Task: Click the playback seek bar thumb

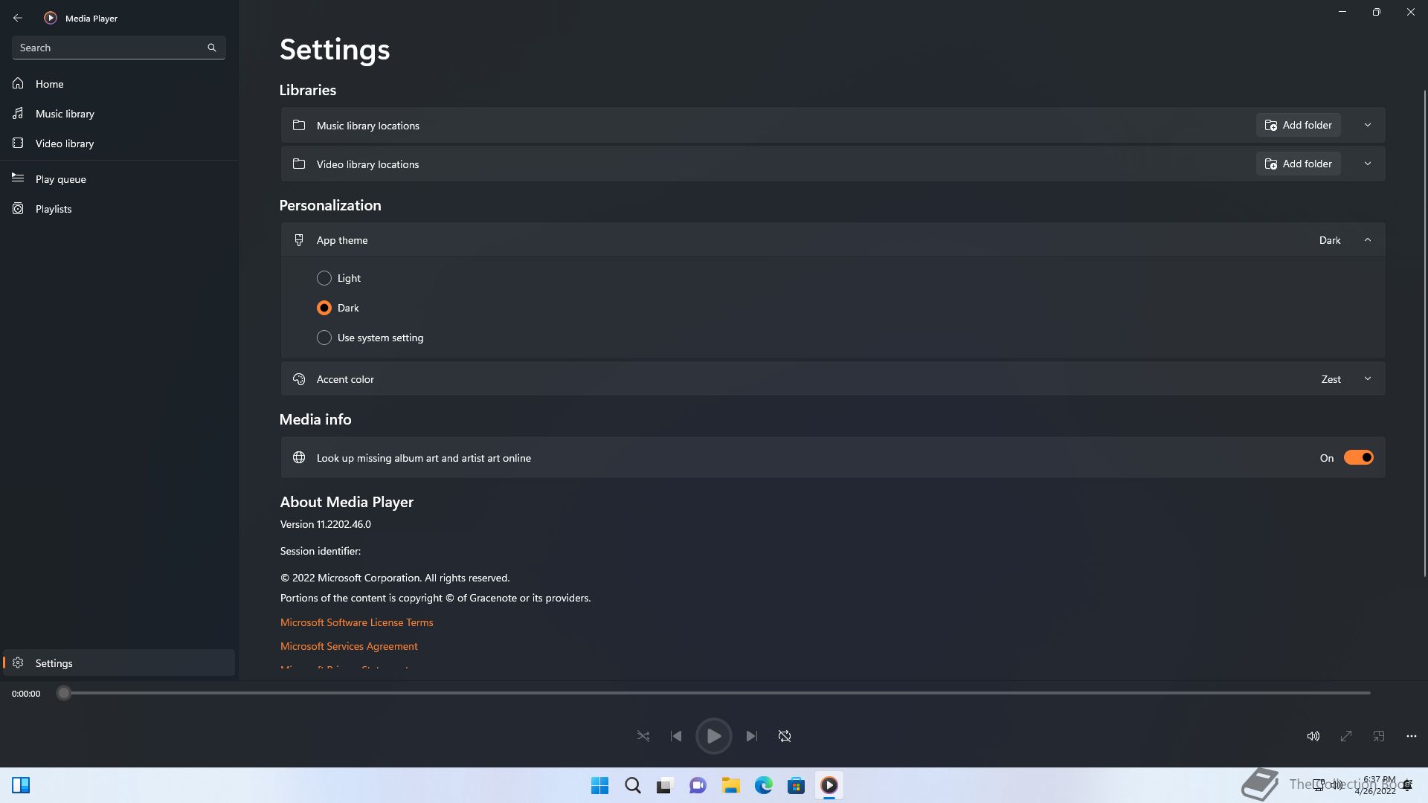Action: point(64,693)
